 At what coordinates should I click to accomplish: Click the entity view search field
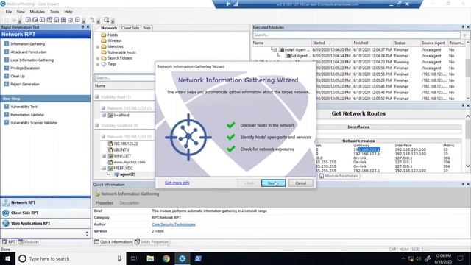click(124, 77)
